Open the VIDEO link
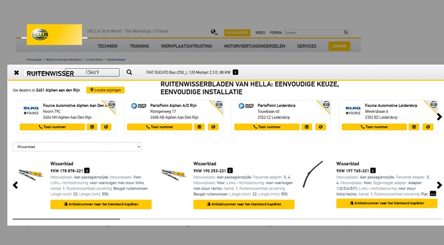The height and width of the screenshot is (245, 444). pos(260,33)
